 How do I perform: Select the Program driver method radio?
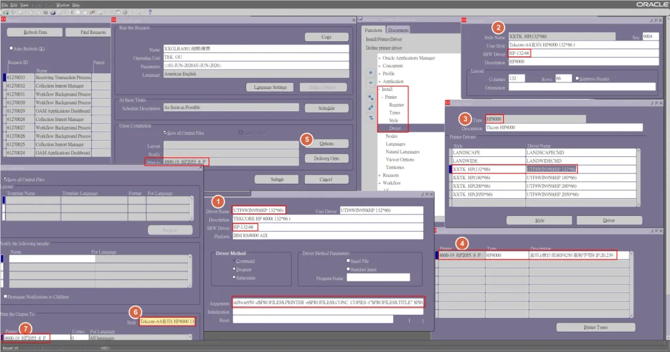click(x=234, y=269)
